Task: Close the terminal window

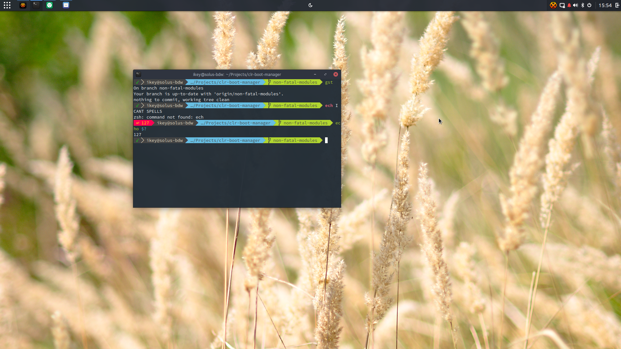Action: click(336, 74)
